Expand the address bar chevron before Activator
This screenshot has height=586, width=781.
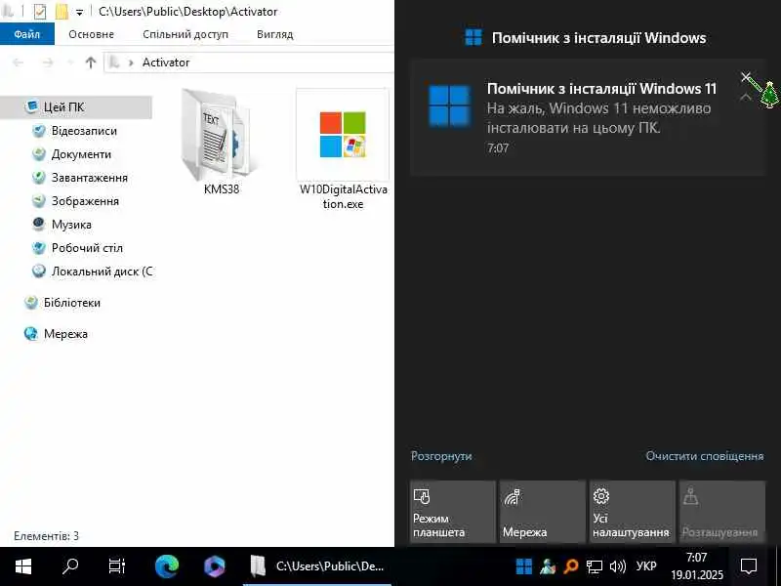(131, 63)
